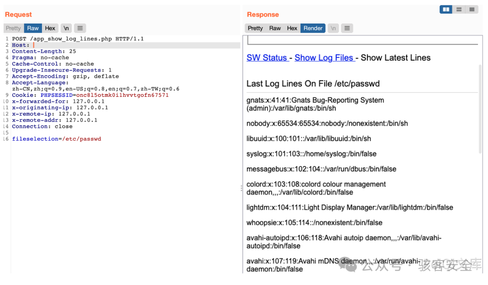
Task: Click the whoopsie:x:105:114 passwd entry
Action: pyautogui.click(x=314, y=223)
